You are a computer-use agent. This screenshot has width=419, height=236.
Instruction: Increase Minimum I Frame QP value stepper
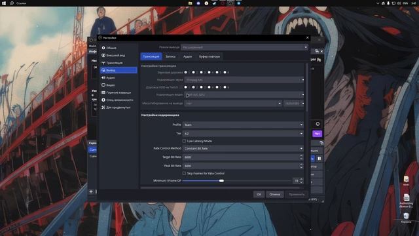(x=301, y=179)
